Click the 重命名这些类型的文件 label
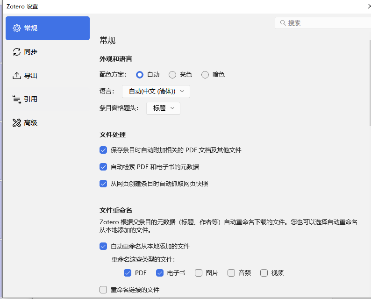 143,259
